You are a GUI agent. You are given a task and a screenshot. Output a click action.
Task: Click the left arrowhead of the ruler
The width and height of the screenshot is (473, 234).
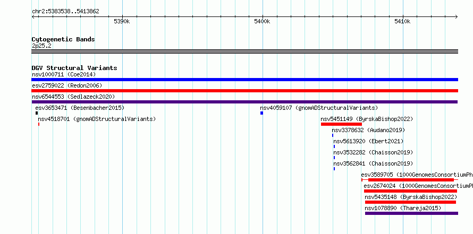33,17
